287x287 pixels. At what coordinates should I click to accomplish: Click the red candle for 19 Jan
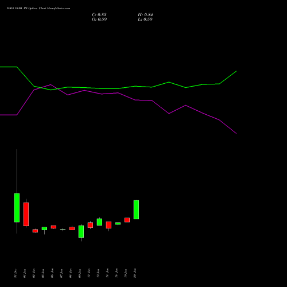(127, 220)
